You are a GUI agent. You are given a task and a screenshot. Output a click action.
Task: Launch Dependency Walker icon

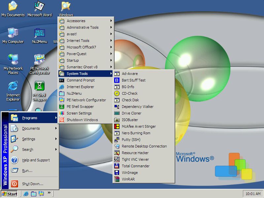[x=117, y=107]
